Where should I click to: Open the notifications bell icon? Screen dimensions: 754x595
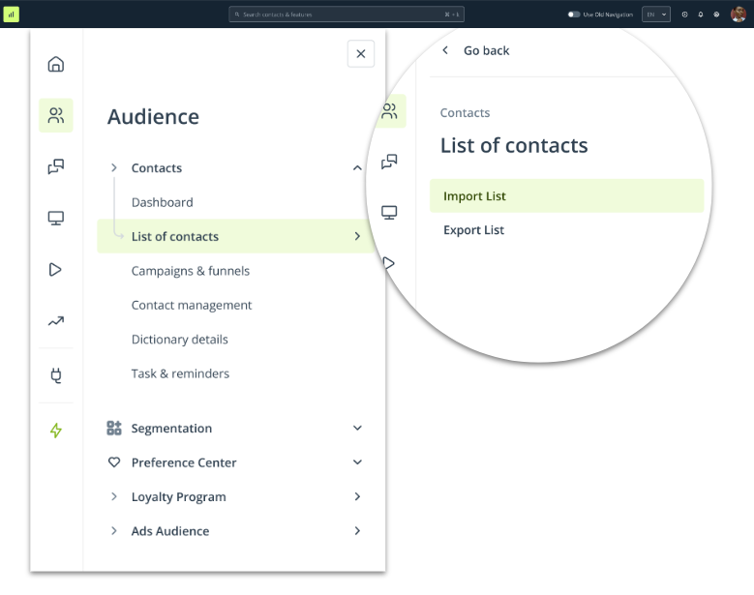click(701, 15)
